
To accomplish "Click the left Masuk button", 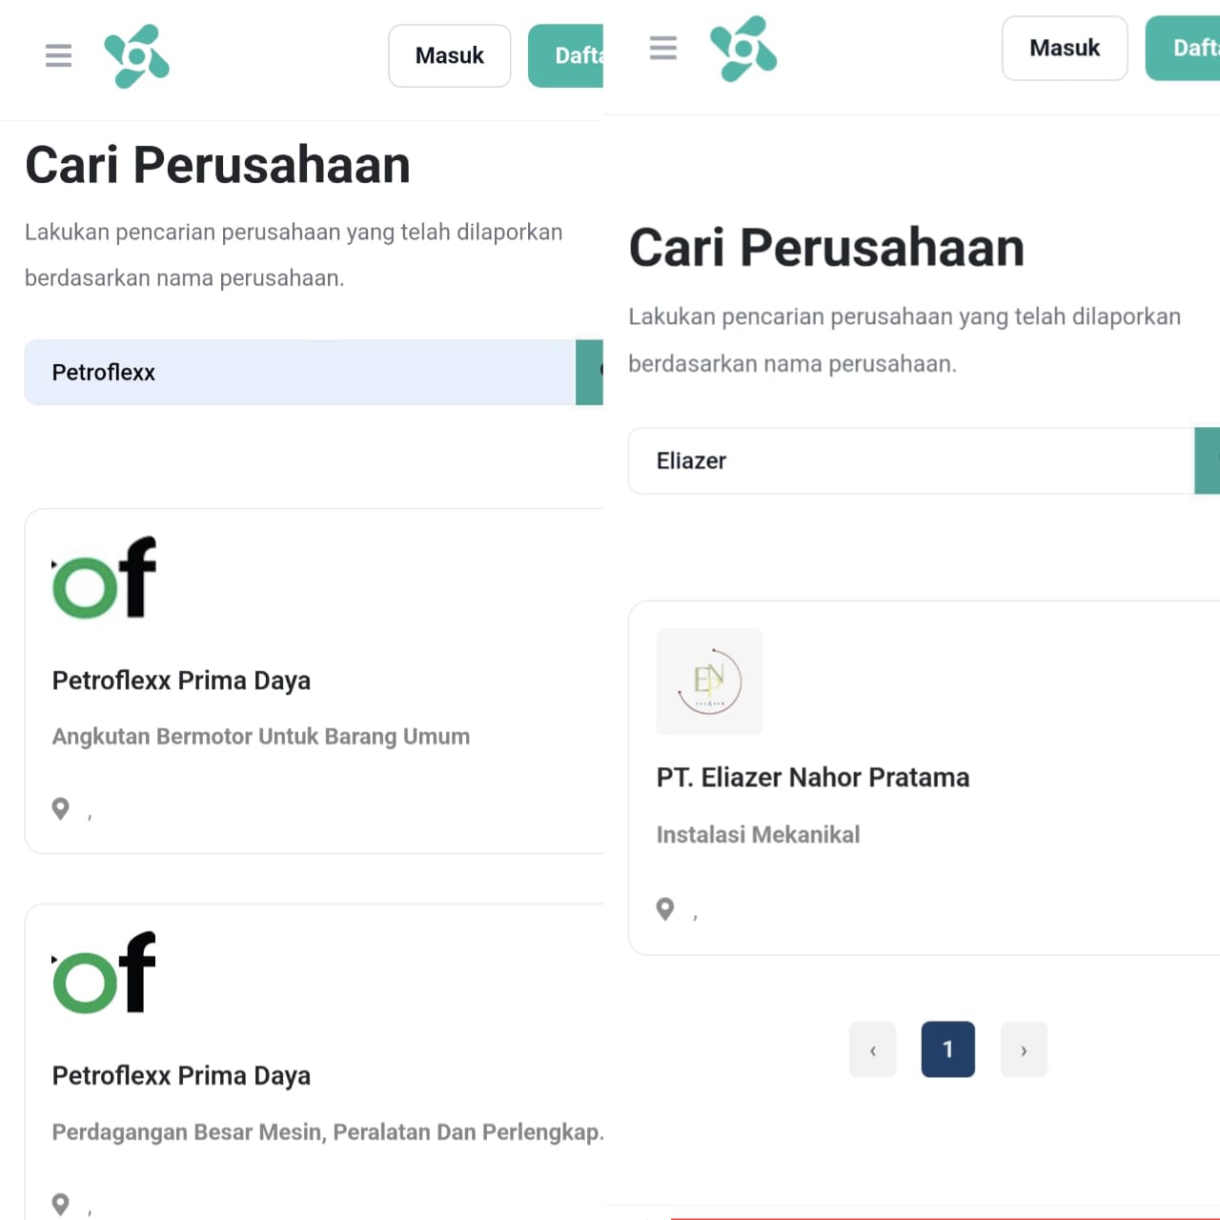I will coord(450,56).
